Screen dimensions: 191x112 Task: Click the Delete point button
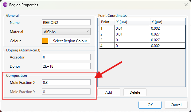[135, 92]
